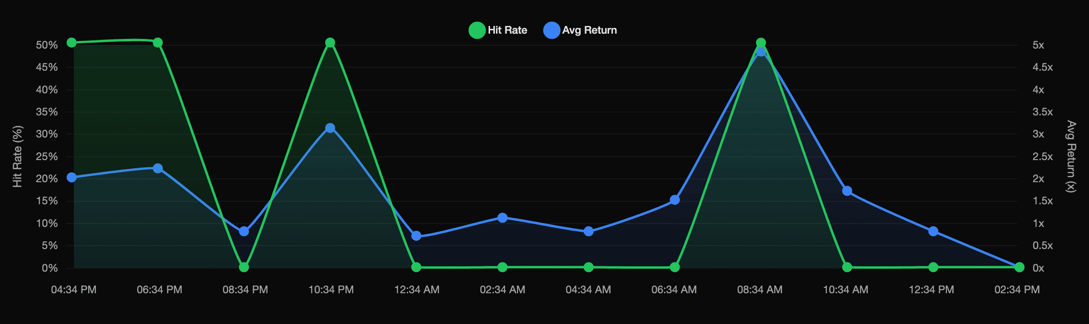Viewport: 1089px width, 324px height.
Task: Click the 0x tick on right axis
Action: pos(1038,268)
